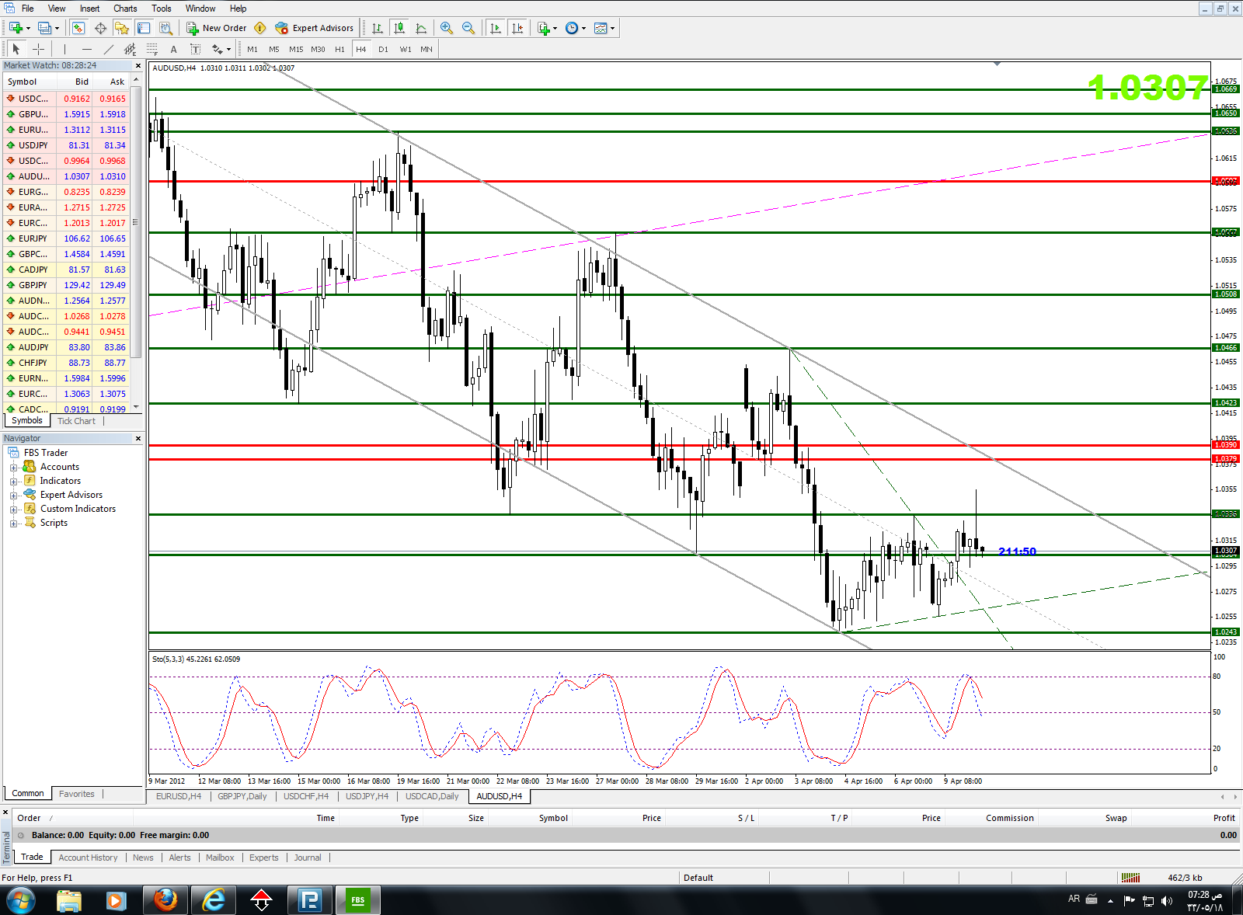1243x915 pixels.
Task: Toggle the Expert Advisors button
Action: [x=315, y=28]
